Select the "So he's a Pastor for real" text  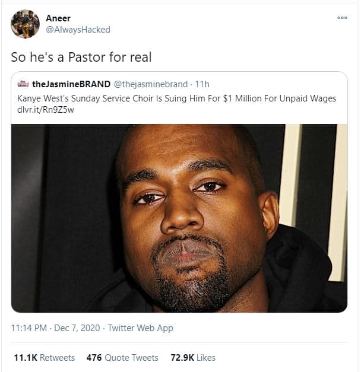pos(81,57)
